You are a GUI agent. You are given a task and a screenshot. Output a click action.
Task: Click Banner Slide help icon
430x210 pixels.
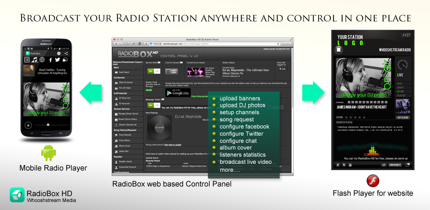point(158,63)
